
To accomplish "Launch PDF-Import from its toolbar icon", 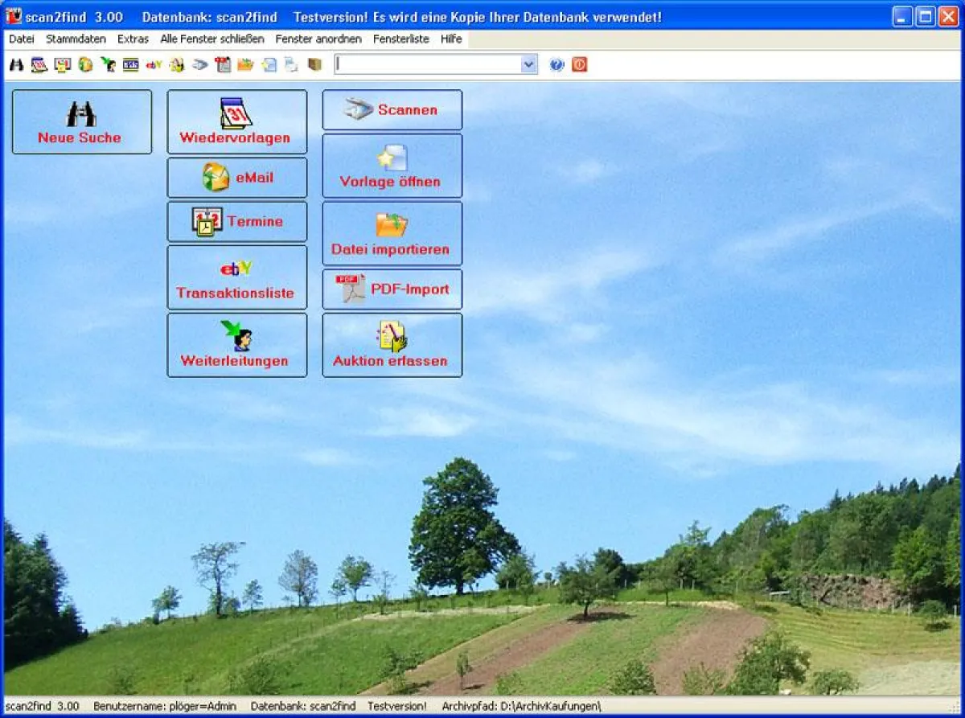I will 291,64.
